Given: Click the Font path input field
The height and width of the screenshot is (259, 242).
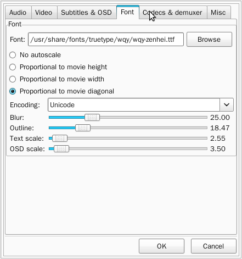Looking at the screenshot, I should [106, 40].
